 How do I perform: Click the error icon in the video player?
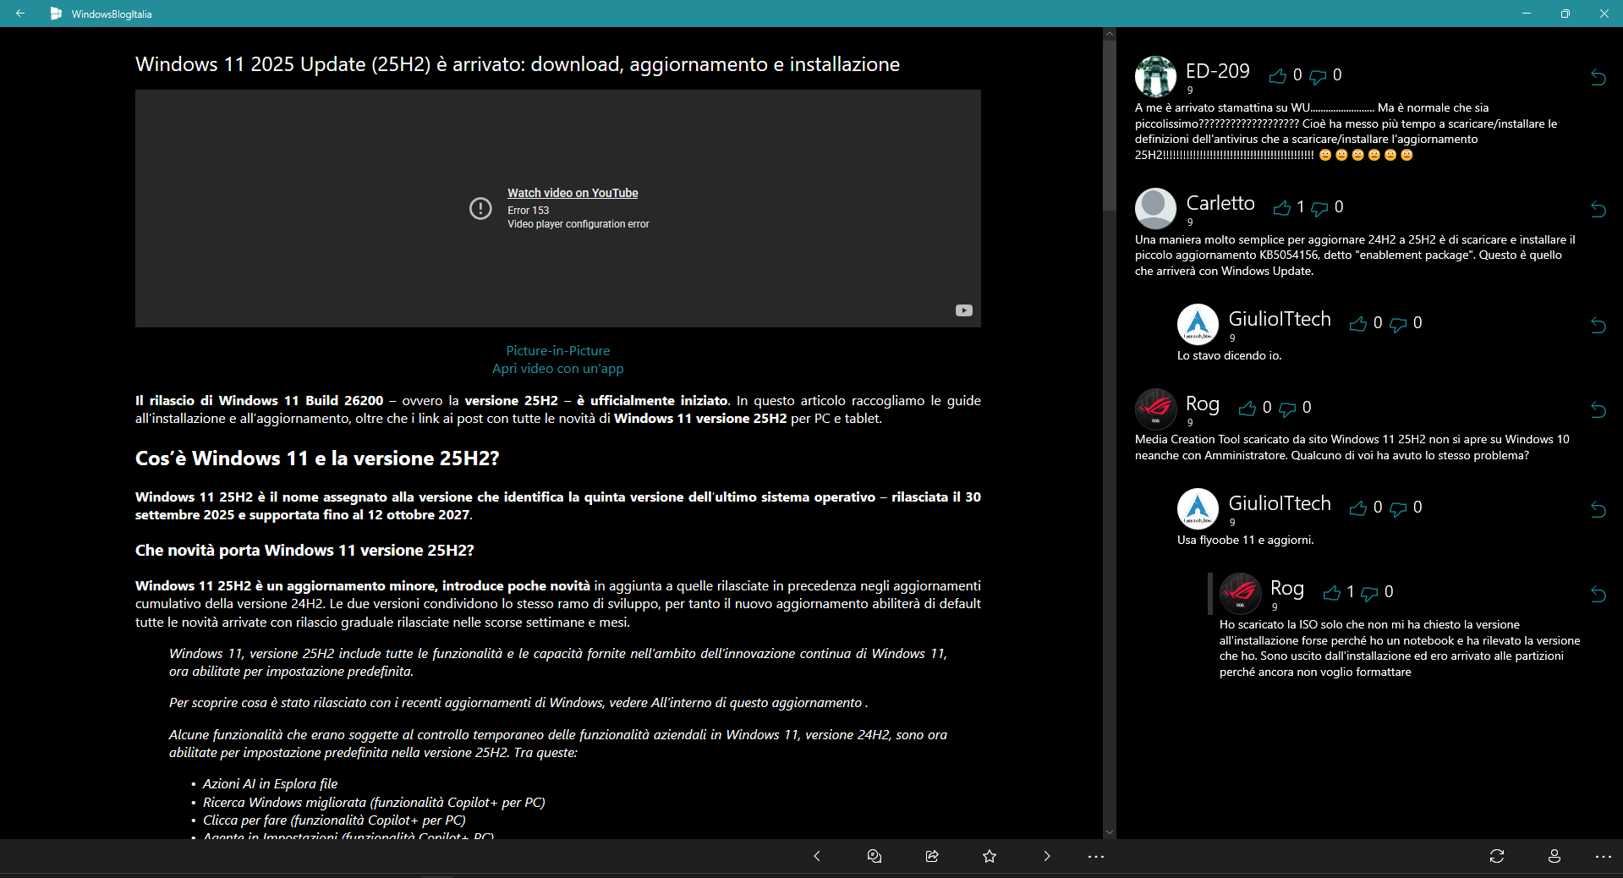[480, 208]
